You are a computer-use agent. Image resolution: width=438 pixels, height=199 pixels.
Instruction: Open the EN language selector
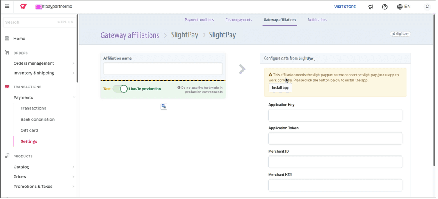[407, 6]
